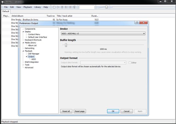
Task: Click the empty toolbar display field
Action: [87, 7]
